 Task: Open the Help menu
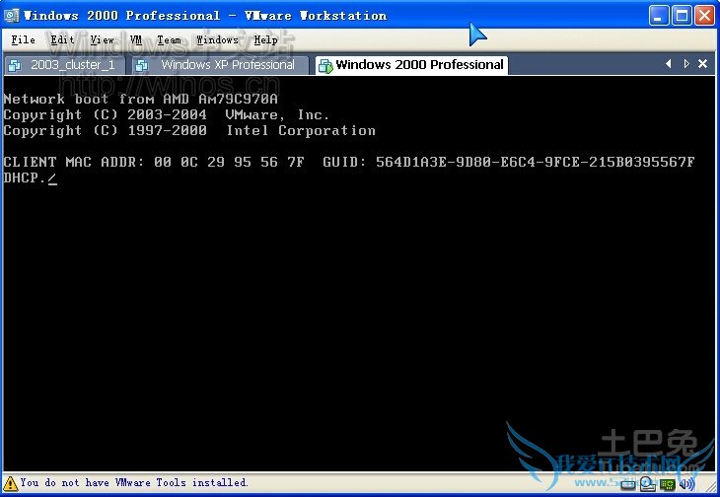[265, 39]
